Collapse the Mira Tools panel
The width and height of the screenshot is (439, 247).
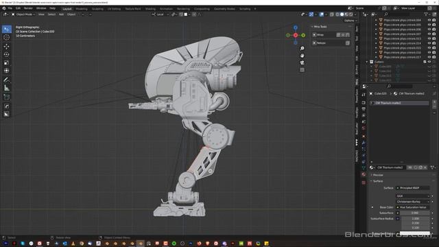tap(320, 27)
